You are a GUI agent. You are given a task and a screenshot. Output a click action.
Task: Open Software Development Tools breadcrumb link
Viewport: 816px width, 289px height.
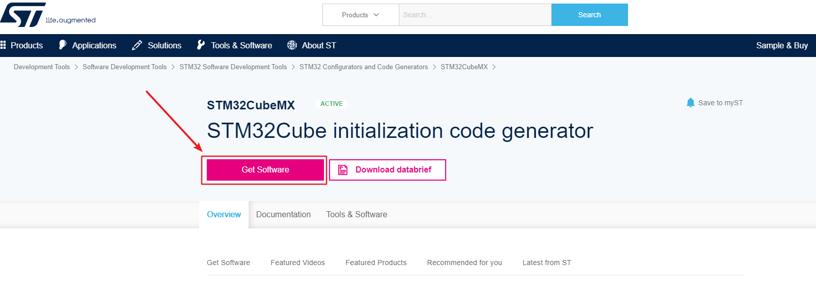[x=125, y=67]
